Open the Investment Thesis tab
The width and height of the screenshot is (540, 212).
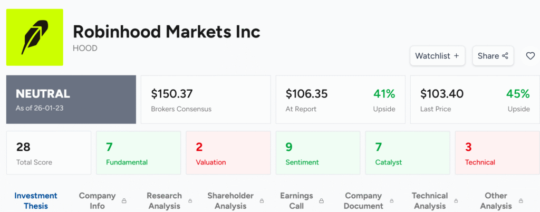point(36,200)
